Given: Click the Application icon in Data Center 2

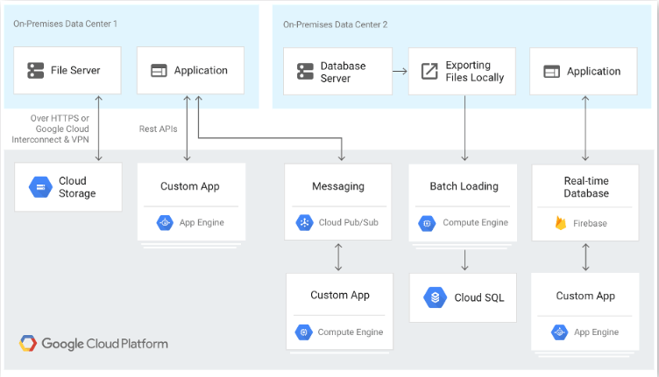Looking at the screenshot, I should click(551, 72).
